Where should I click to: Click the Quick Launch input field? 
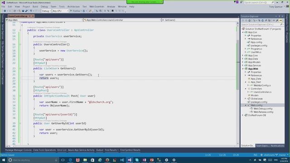(257, 3)
